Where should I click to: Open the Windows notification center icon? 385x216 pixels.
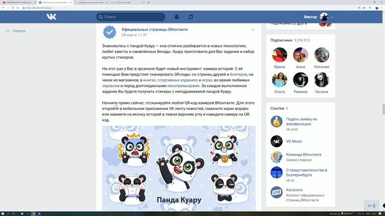click(x=380, y=214)
